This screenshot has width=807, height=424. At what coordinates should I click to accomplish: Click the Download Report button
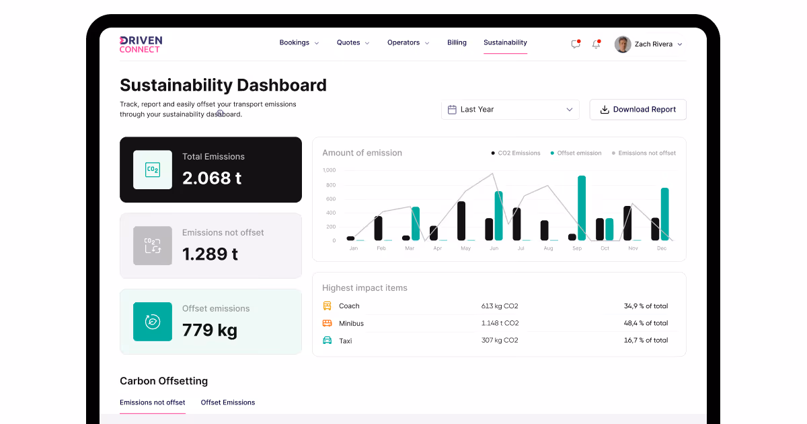click(638, 109)
